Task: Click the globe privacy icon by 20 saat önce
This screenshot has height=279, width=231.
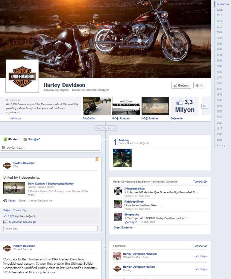Action: [31, 249]
